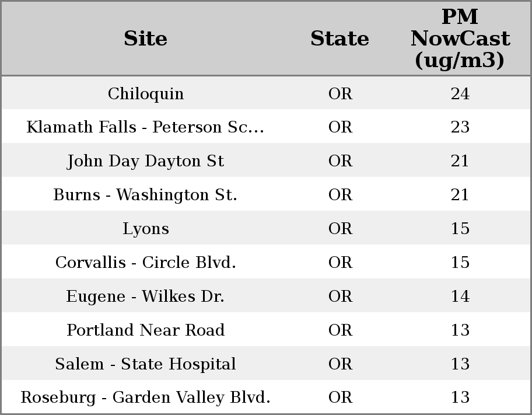
Task: Click the Lyons site name
Action: tap(145, 229)
